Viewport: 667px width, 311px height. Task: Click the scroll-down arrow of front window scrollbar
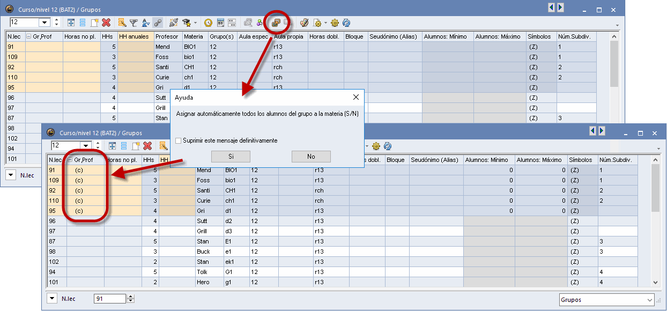(x=655, y=282)
